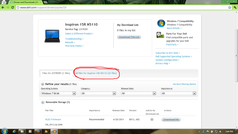Click the XD13, A02 version text
The height and width of the screenshot is (134, 238).
pos(134,119)
